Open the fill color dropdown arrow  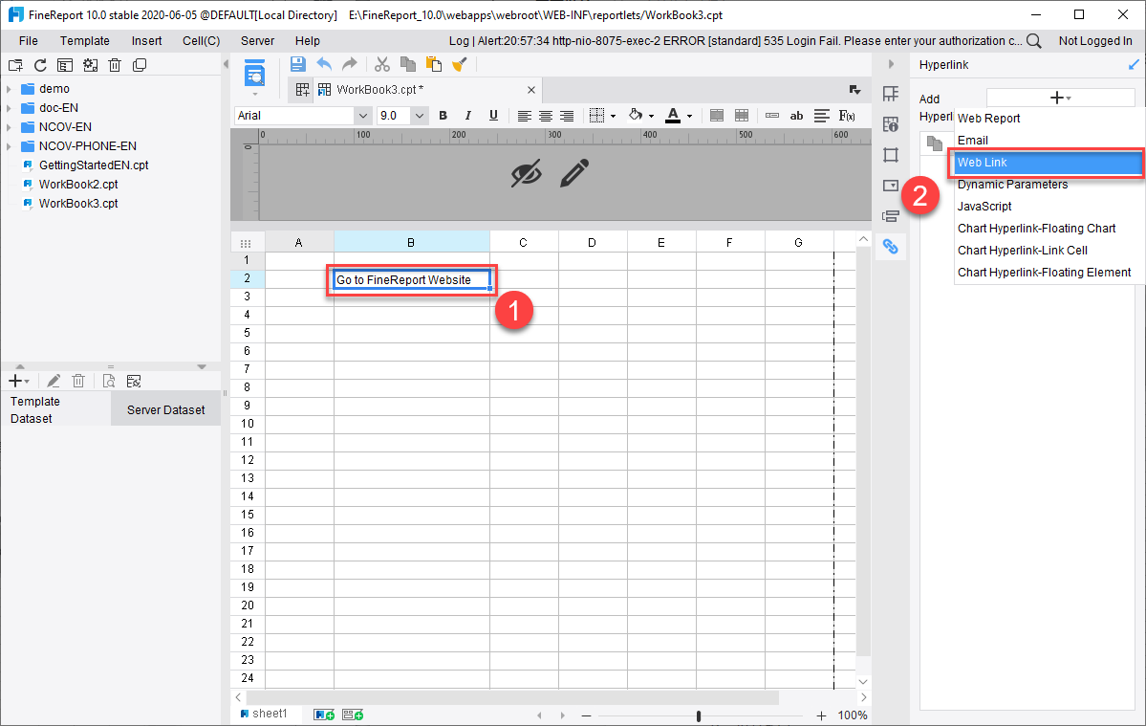[651, 117]
